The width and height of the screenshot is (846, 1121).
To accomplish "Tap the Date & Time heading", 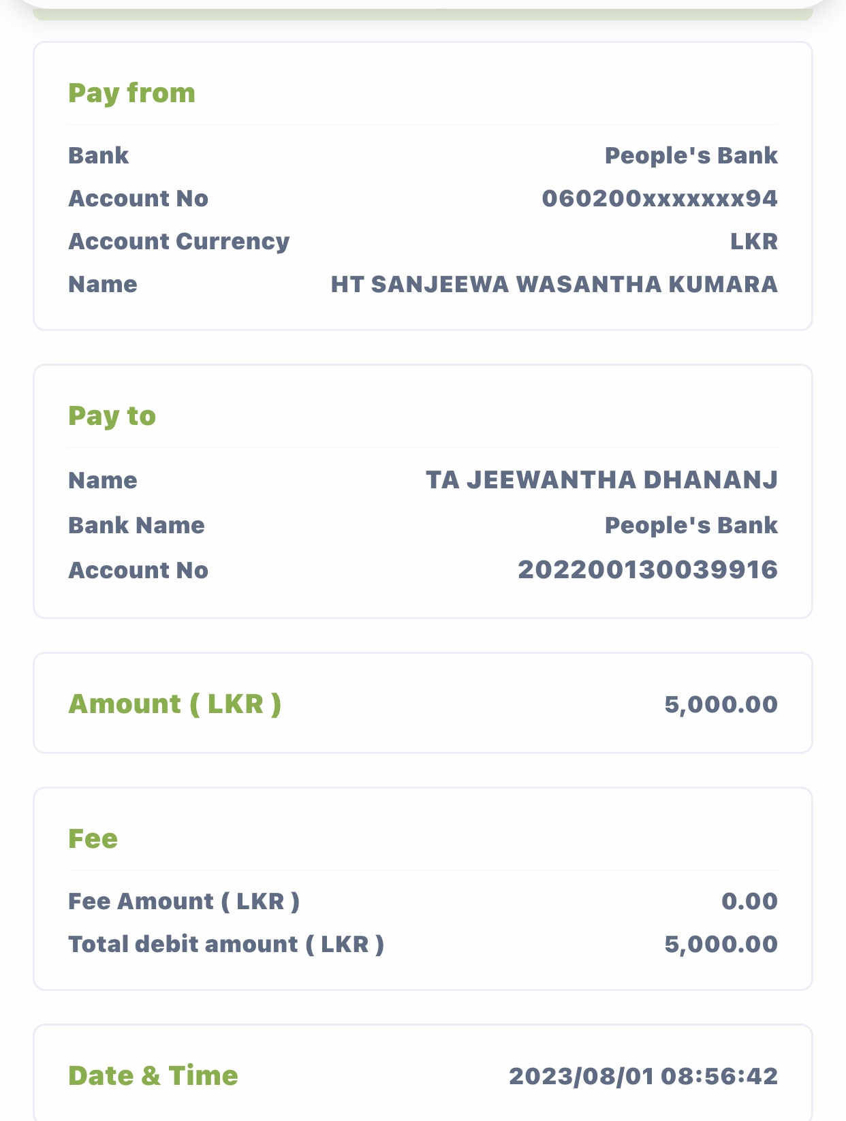I will pos(153,1076).
